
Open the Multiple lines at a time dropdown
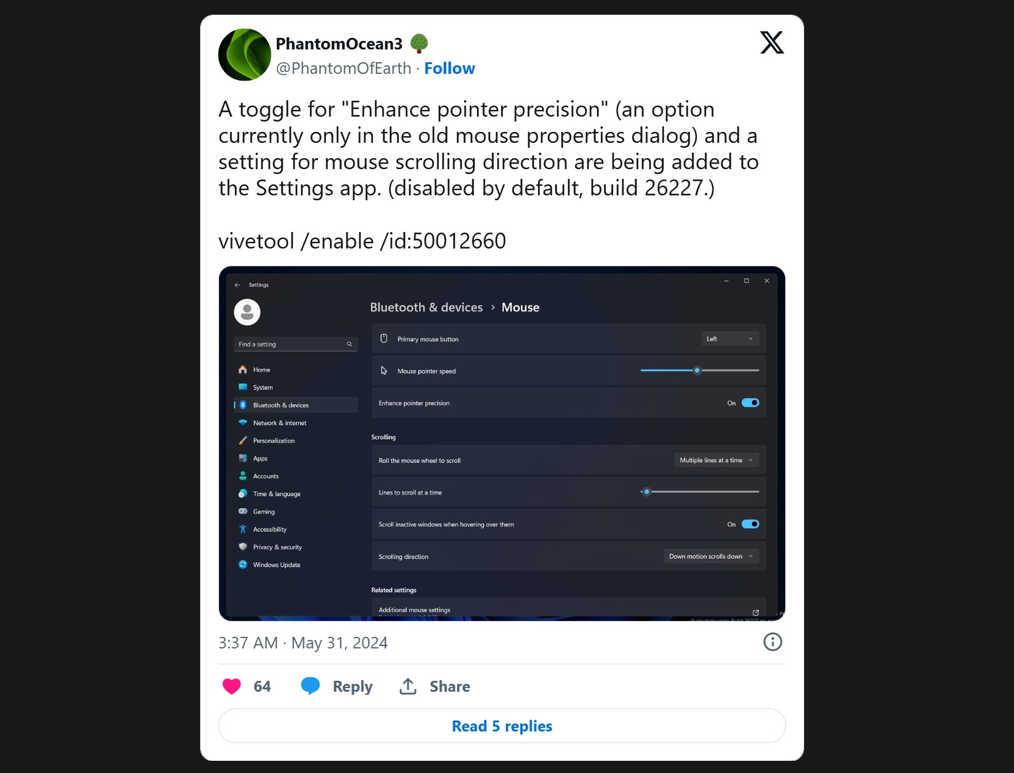point(716,460)
